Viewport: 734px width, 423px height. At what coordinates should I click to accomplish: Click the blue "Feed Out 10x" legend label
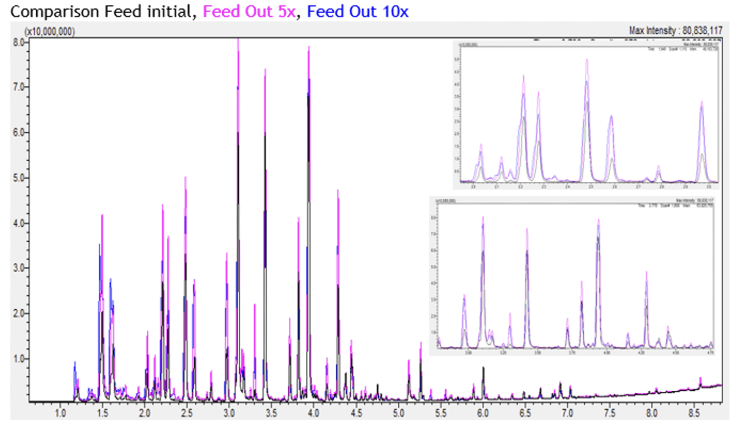[357, 11]
